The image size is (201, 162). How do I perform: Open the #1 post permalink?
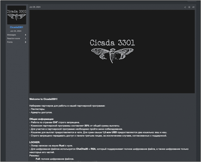pyautogui.click(x=193, y=7)
